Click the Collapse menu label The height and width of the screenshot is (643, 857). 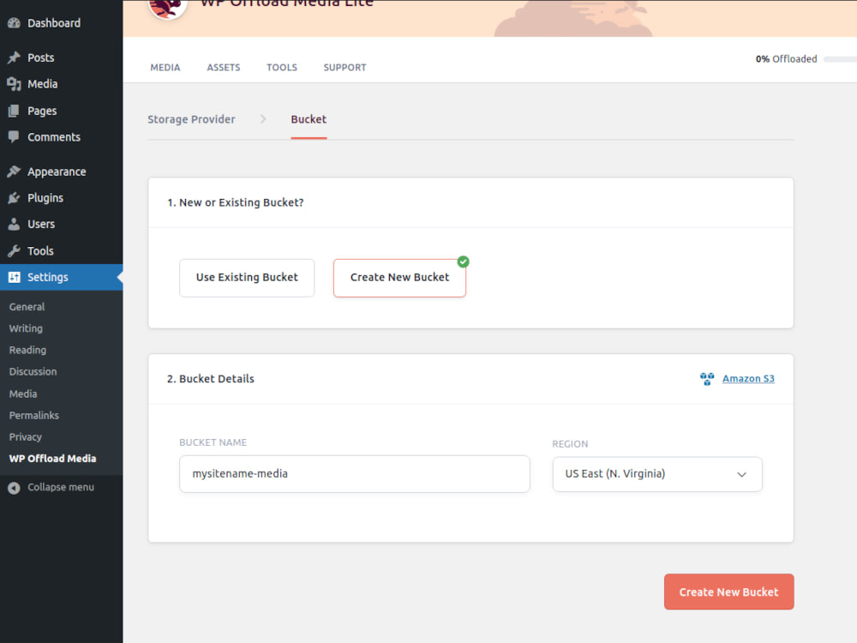(61, 487)
